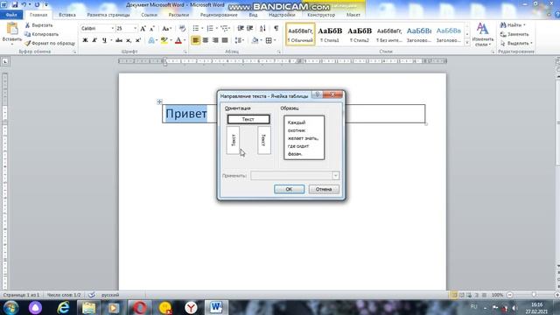Viewport: 560px width, 315px height.
Task: Toggle underline formatting (Ч)
Action: (x=104, y=40)
